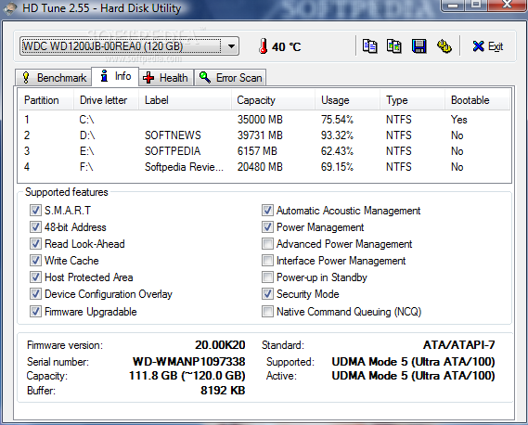Click the SOFTNEWS label cell

173,135
